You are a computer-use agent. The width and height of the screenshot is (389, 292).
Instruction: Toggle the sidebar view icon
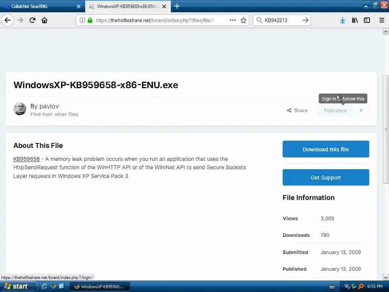(367, 20)
